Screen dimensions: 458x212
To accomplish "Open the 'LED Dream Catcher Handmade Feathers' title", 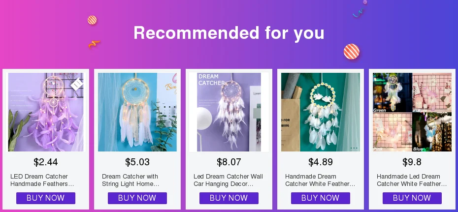I will [x=42, y=180].
